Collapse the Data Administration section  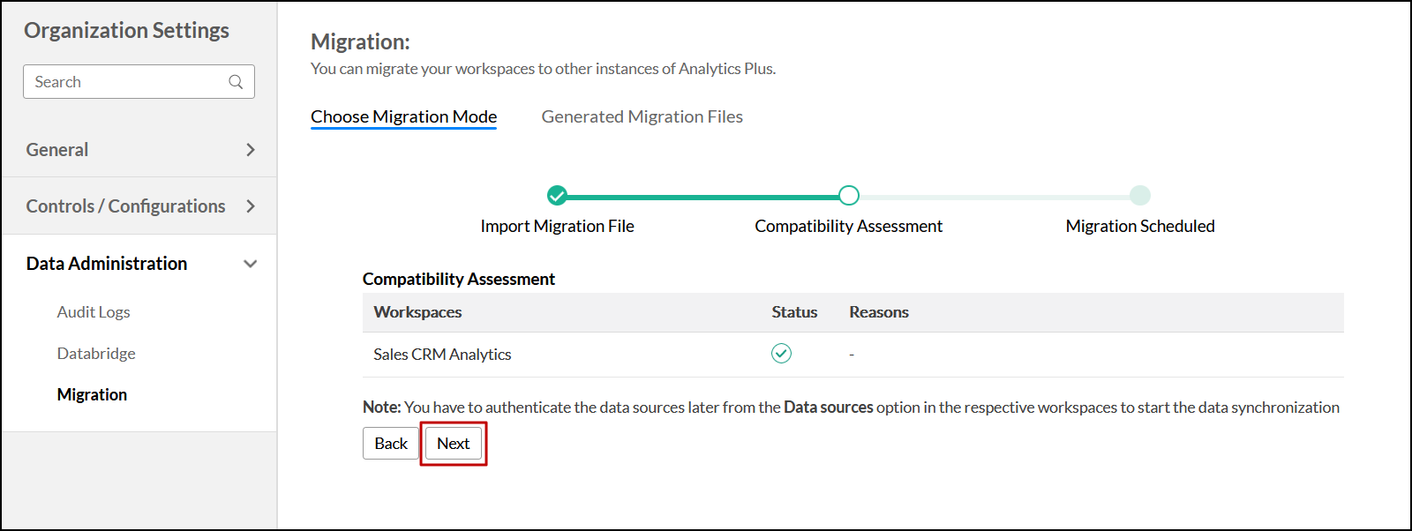point(251,264)
